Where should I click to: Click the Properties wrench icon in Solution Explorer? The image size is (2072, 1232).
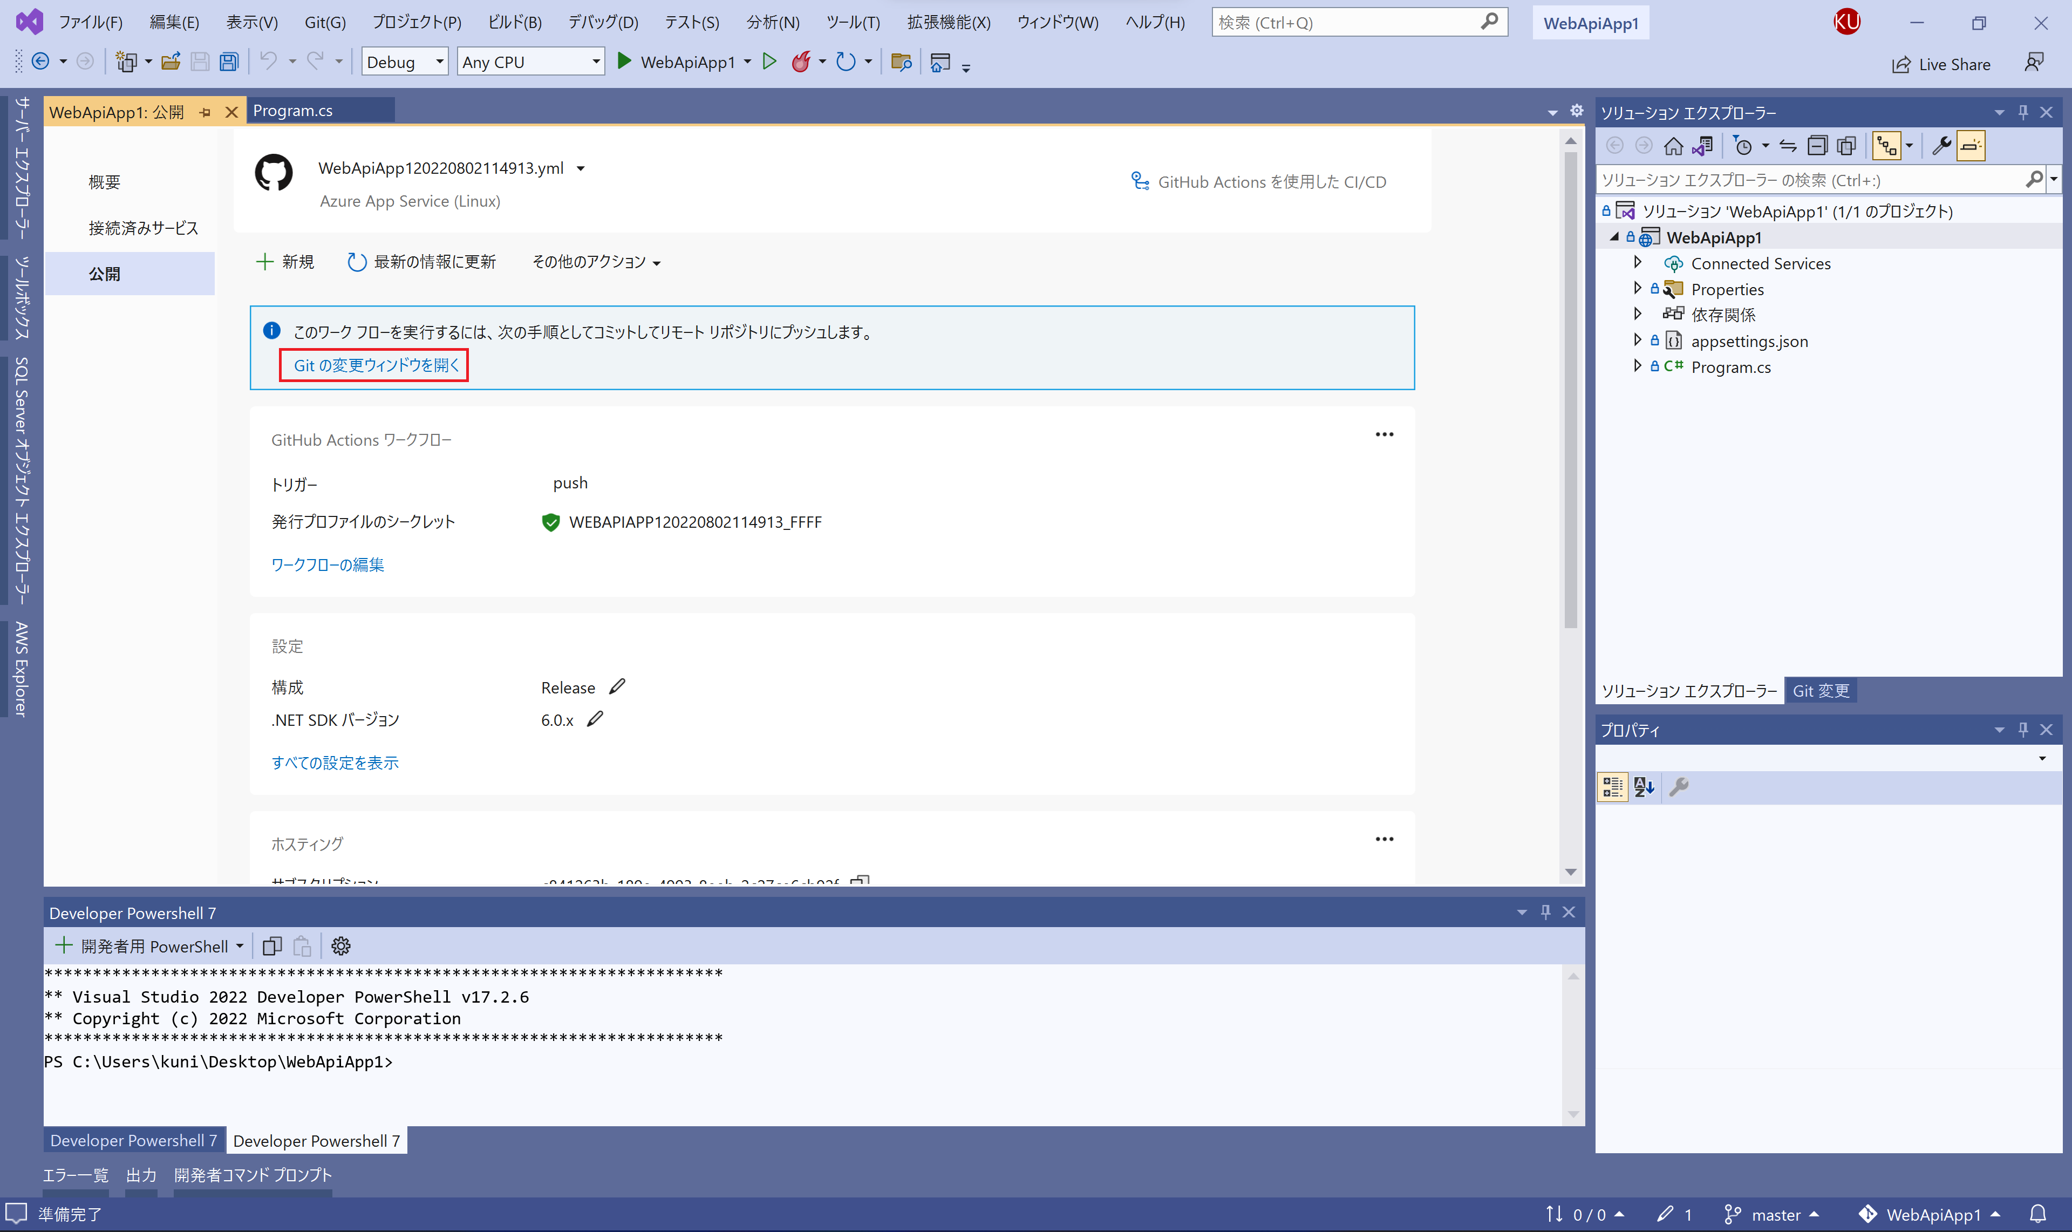(1941, 146)
